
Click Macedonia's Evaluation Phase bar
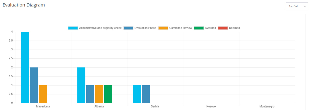34,85
